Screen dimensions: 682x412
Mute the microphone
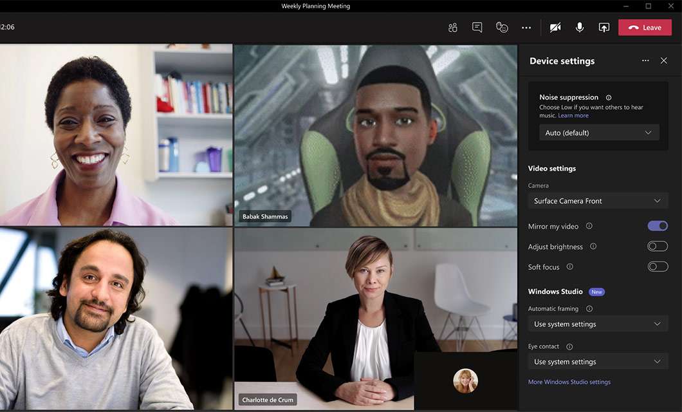point(580,28)
